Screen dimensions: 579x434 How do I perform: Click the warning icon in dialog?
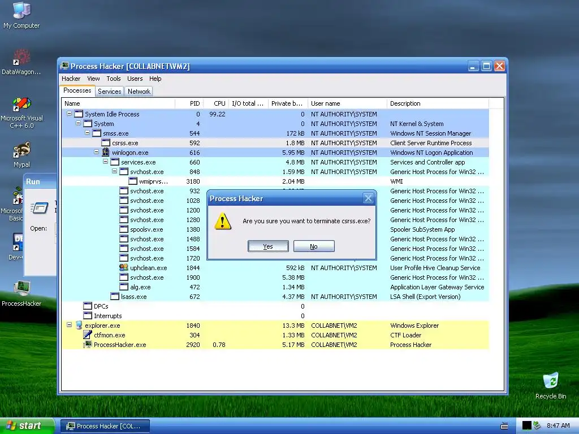223,221
